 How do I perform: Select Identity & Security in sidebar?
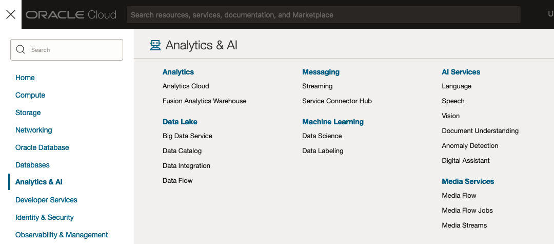[45, 217]
